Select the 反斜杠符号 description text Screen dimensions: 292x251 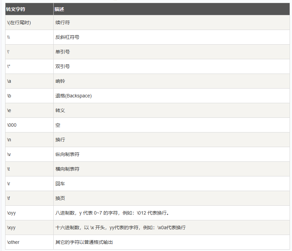67,37
